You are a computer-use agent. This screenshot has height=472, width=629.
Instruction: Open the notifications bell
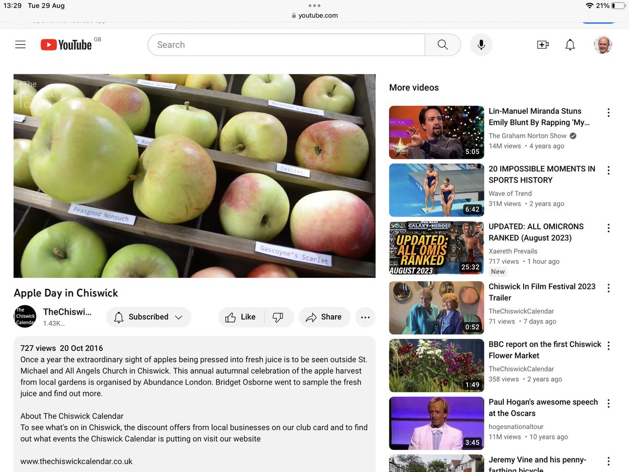click(x=570, y=45)
